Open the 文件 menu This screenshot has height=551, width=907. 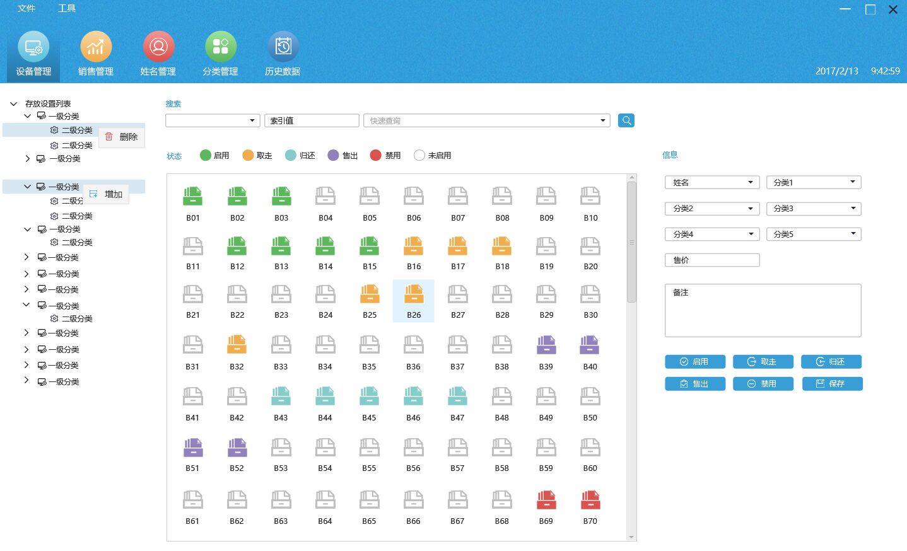tap(25, 9)
